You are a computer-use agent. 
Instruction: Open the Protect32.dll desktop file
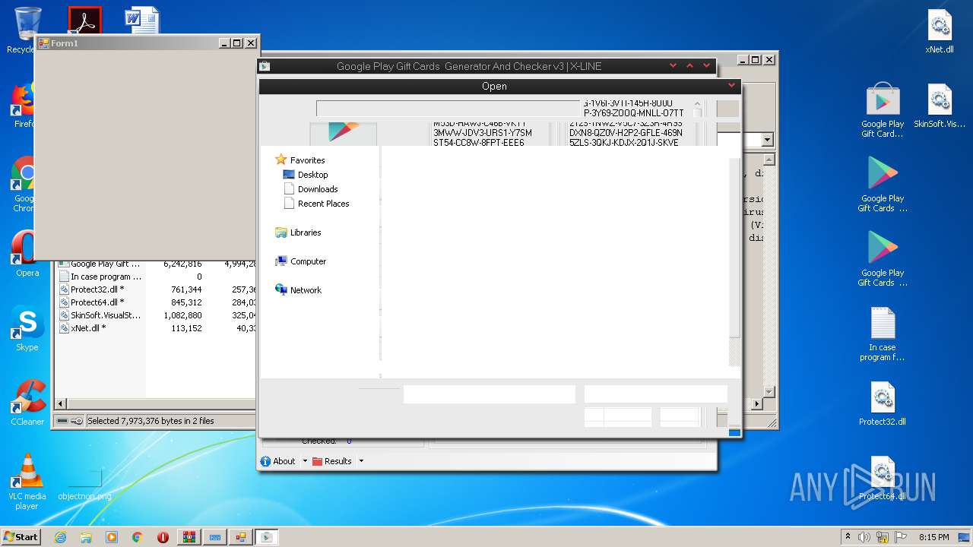click(x=883, y=403)
